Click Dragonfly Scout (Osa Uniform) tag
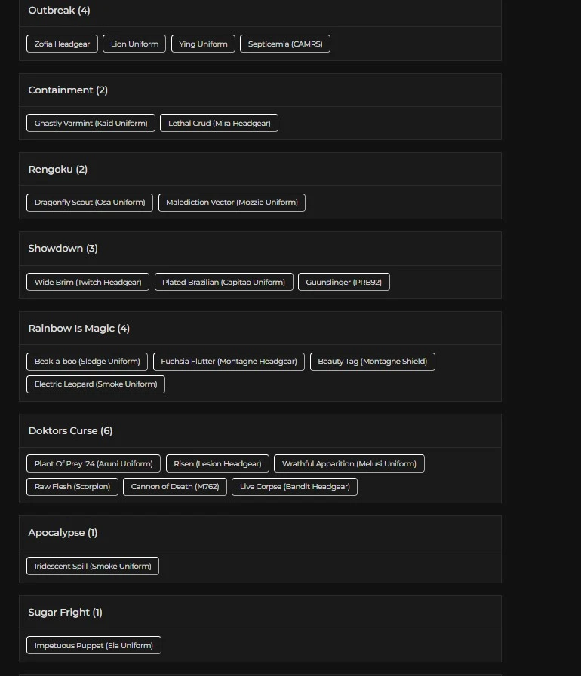The width and height of the screenshot is (581, 676). point(90,203)
